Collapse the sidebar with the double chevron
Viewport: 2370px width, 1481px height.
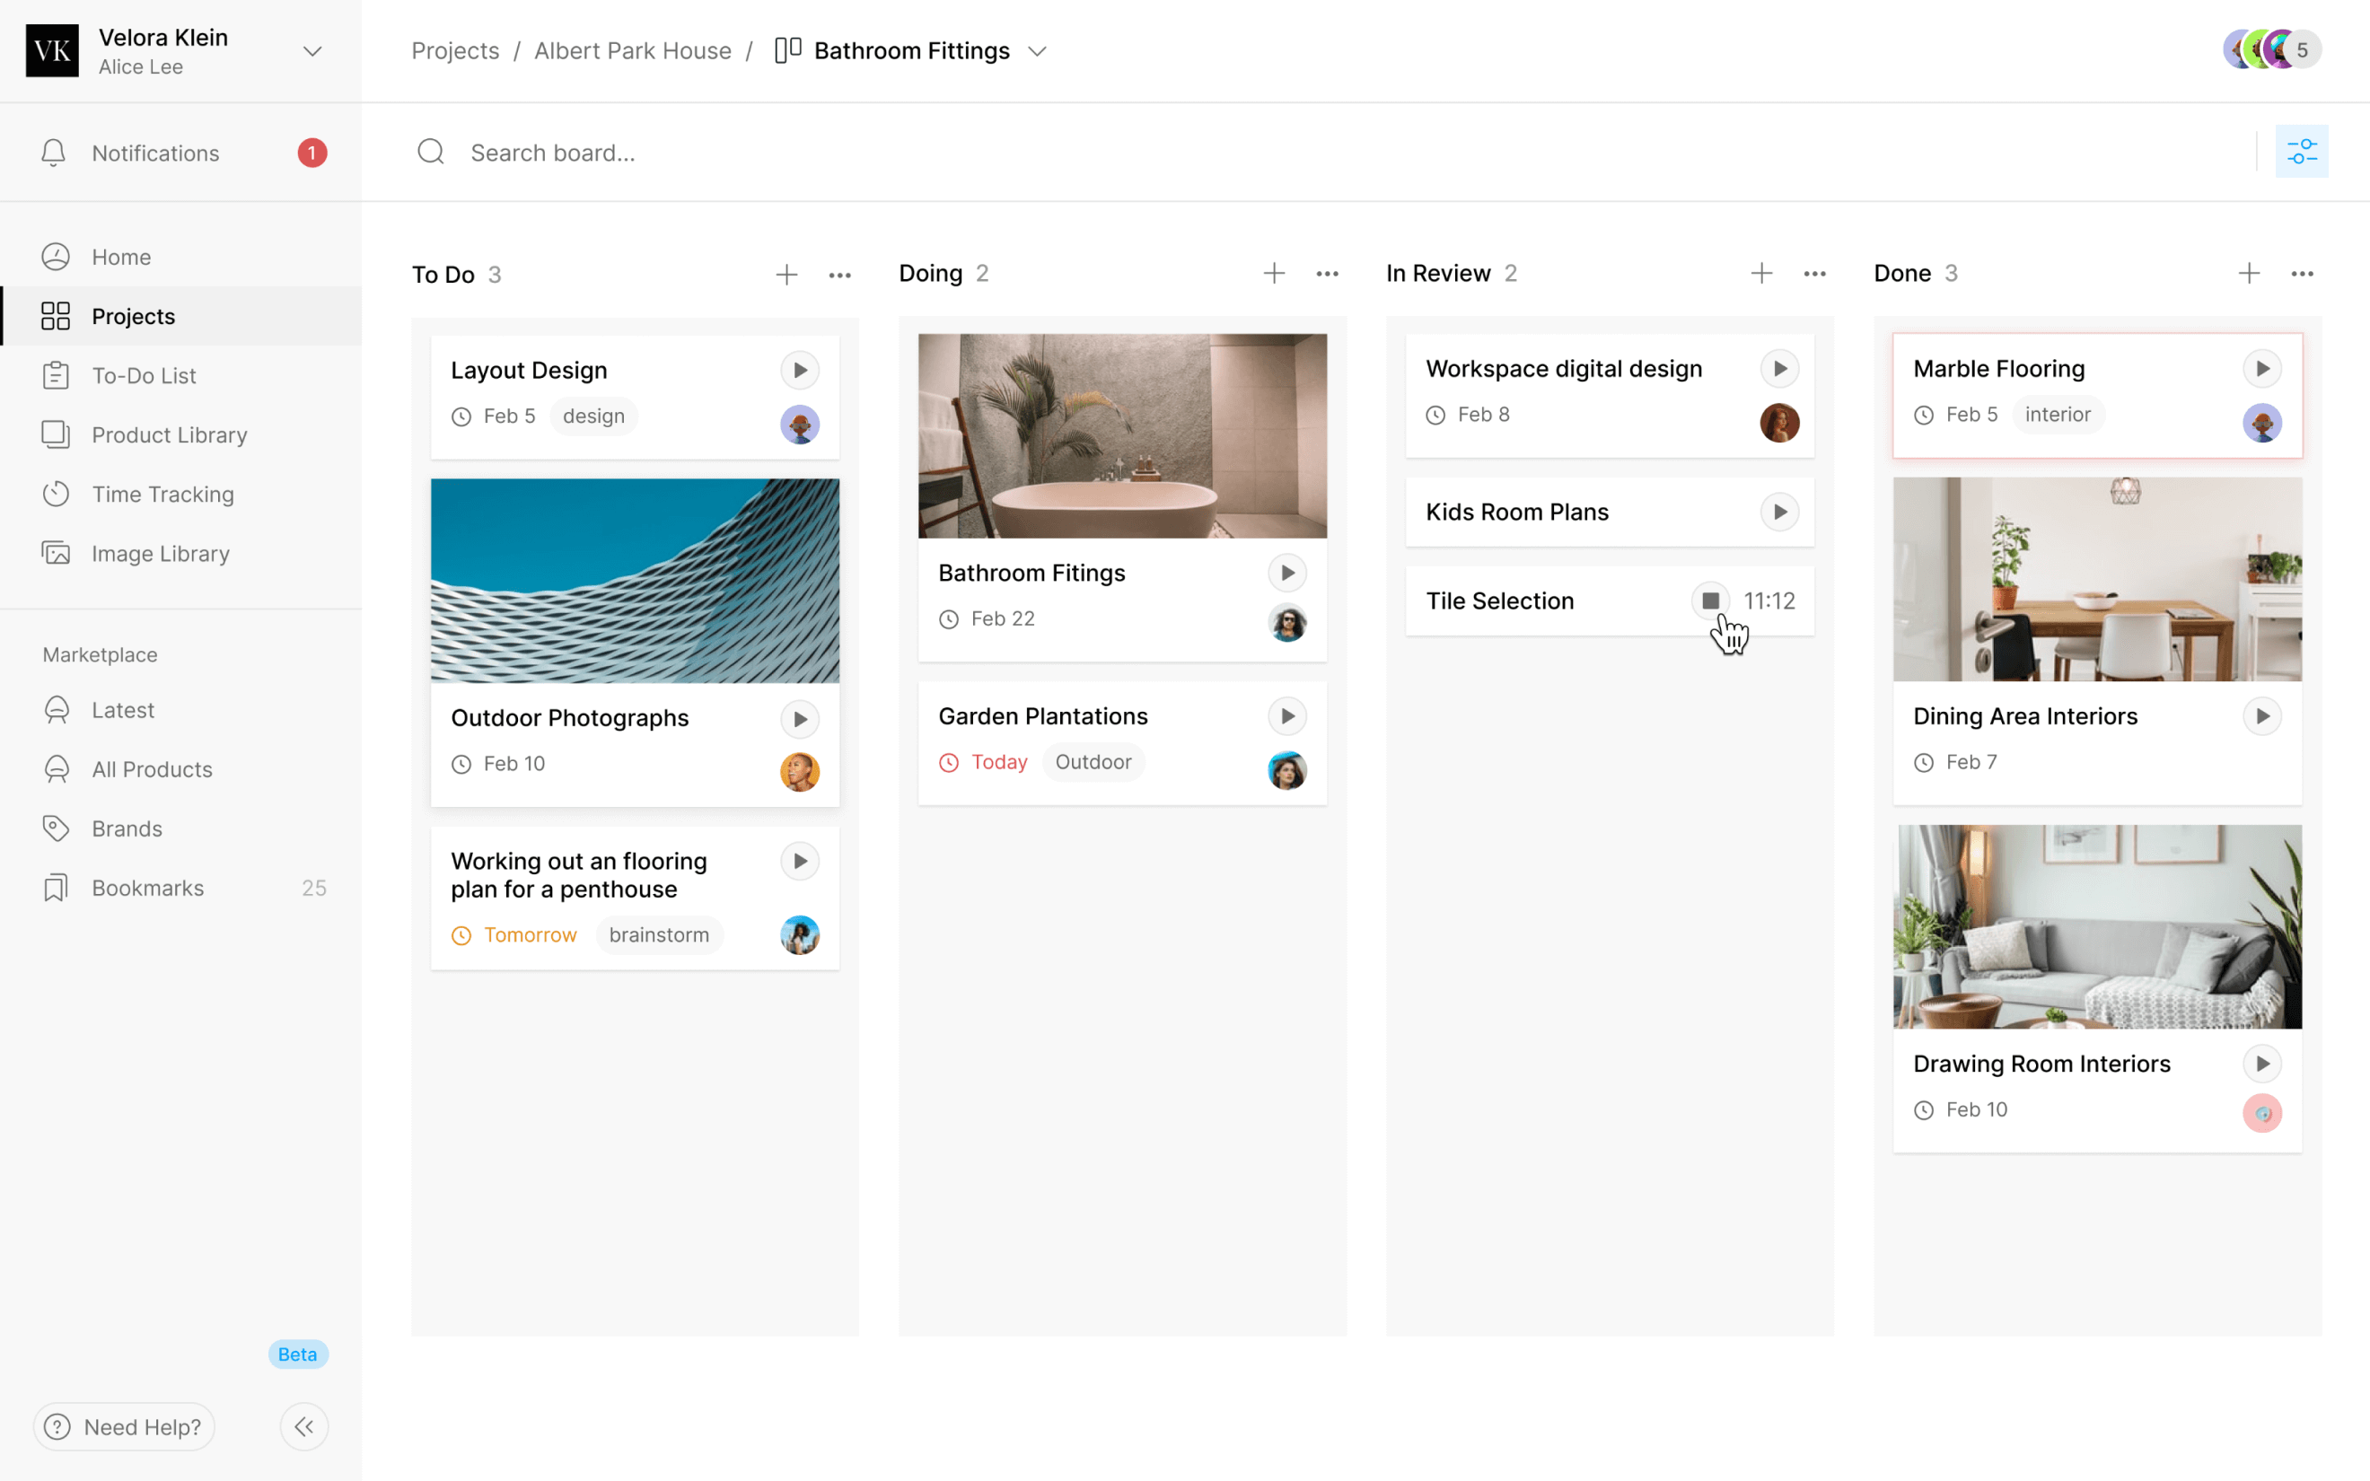tap(303, 1426)
